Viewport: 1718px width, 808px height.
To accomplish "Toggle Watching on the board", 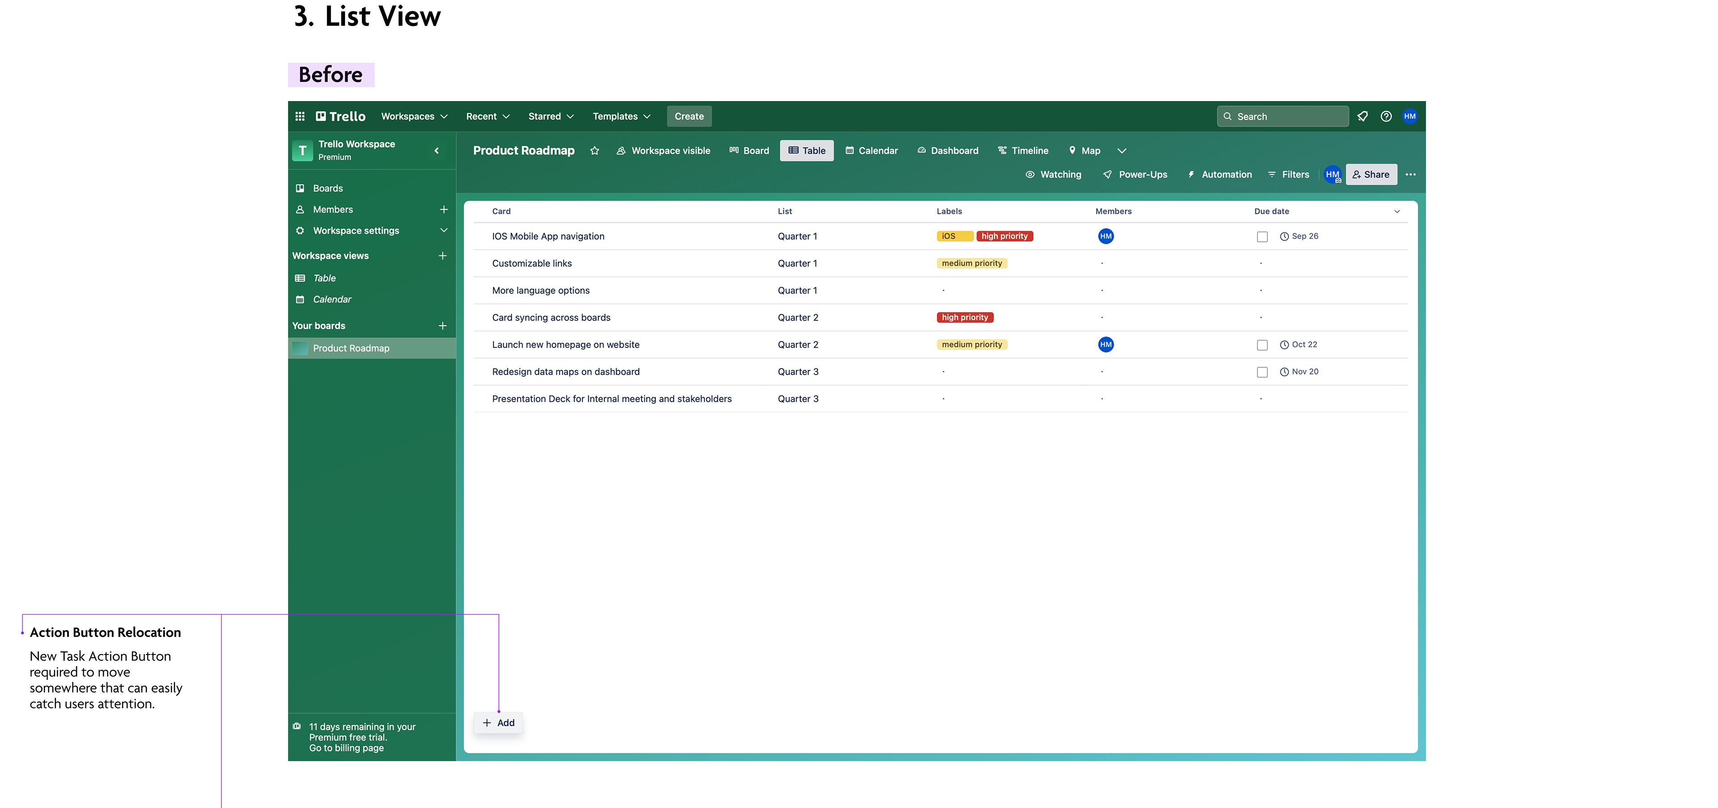I will pyautogui.click(x=1053, y=174).
